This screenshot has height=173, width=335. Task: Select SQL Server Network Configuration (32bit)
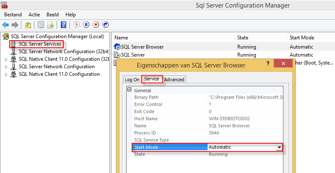click(x=64, y=52)
